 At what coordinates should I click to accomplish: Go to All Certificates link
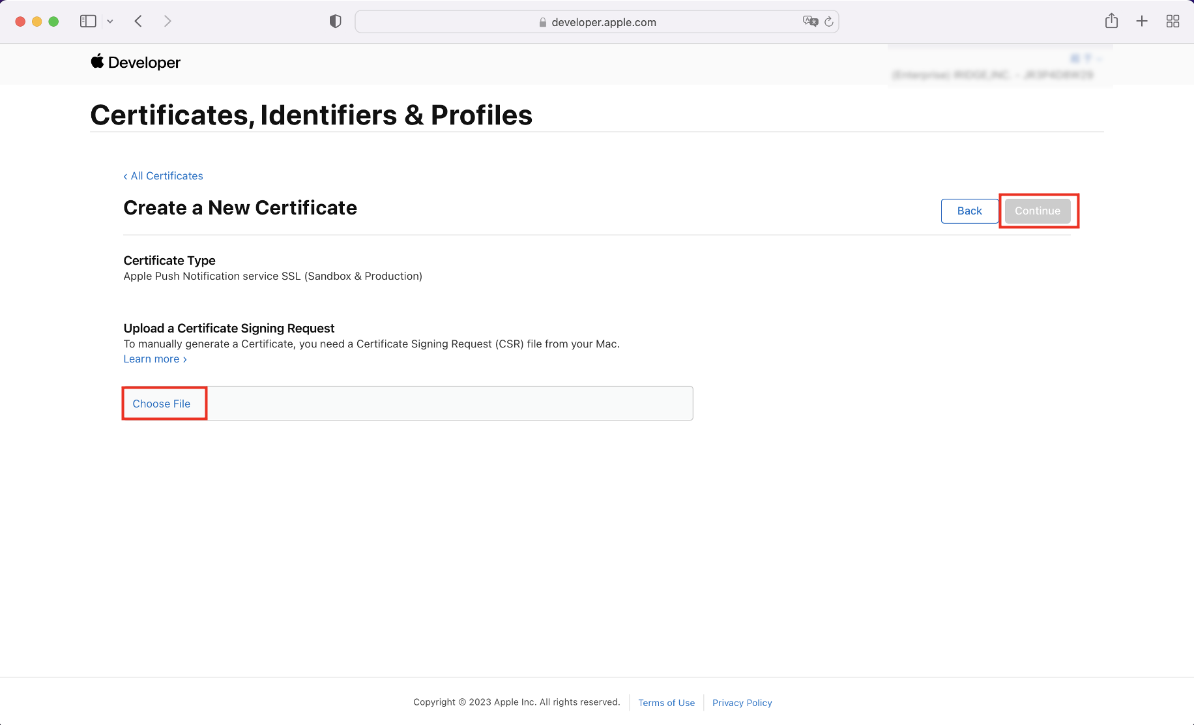click(x=163, y=176)
